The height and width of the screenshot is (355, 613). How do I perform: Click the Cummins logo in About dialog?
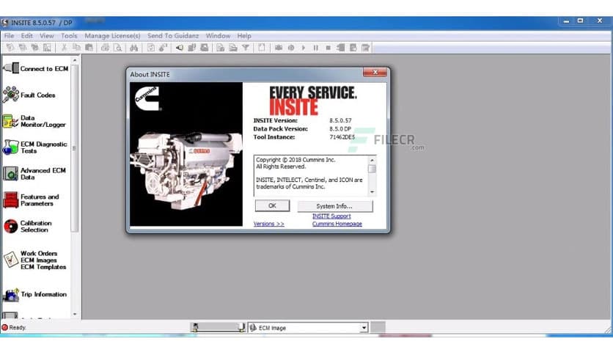click(x=147, y=98)
